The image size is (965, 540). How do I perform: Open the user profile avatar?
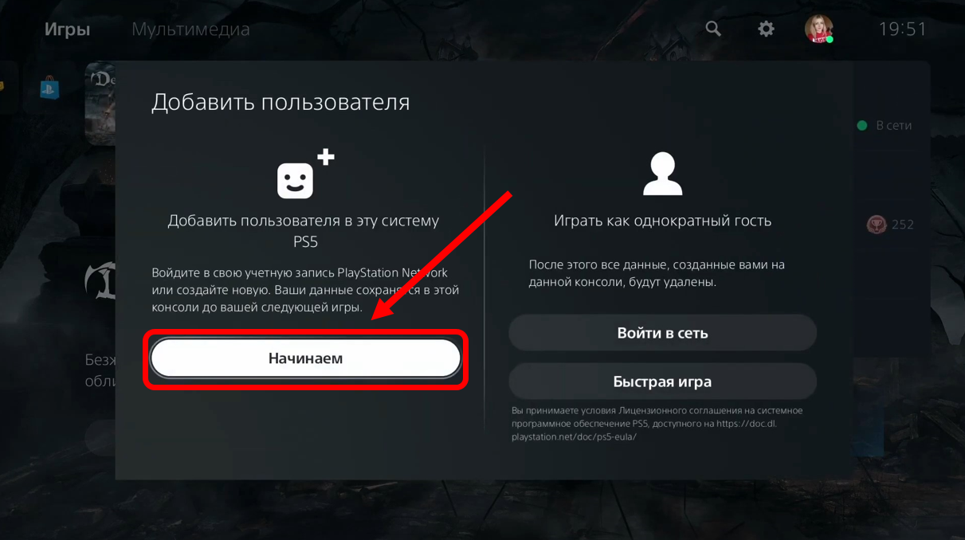tap(818, 29)
